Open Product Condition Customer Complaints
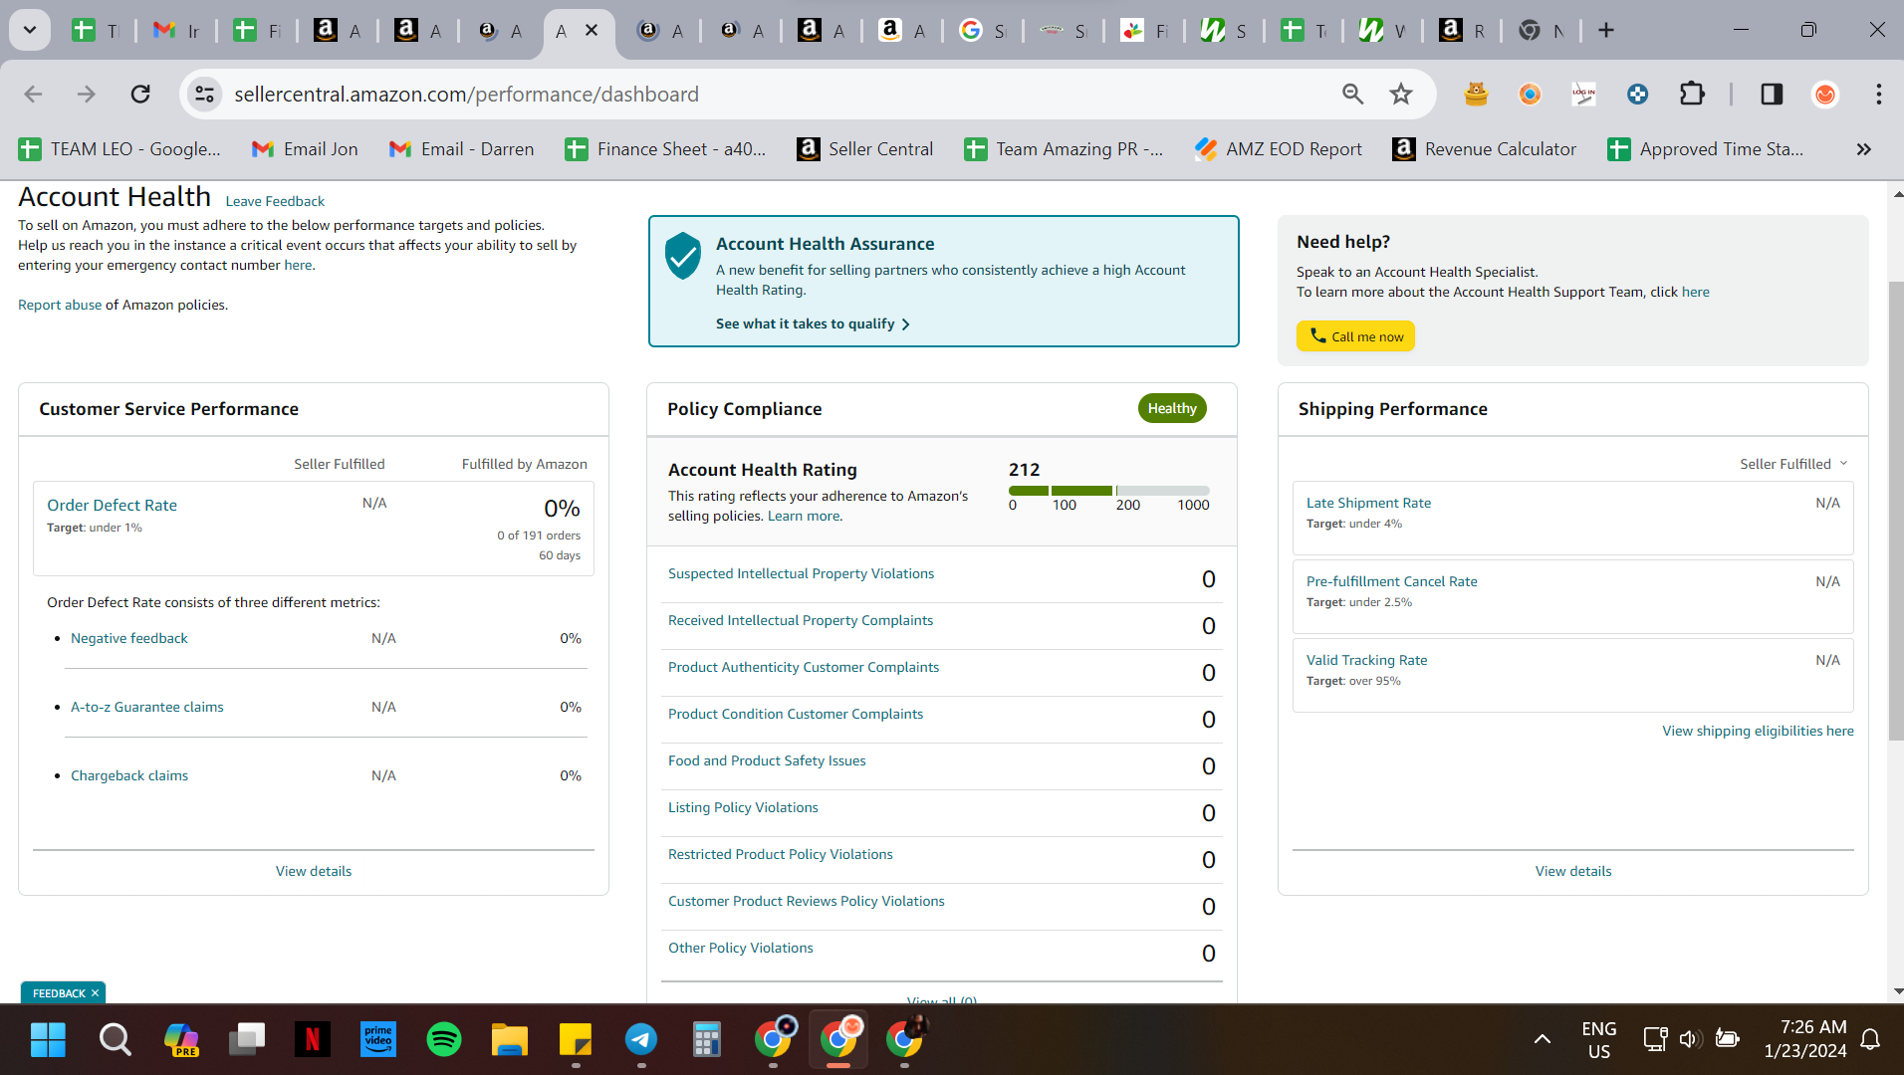This screenshot has width=1904, height=1075. [x=796, y=714]
